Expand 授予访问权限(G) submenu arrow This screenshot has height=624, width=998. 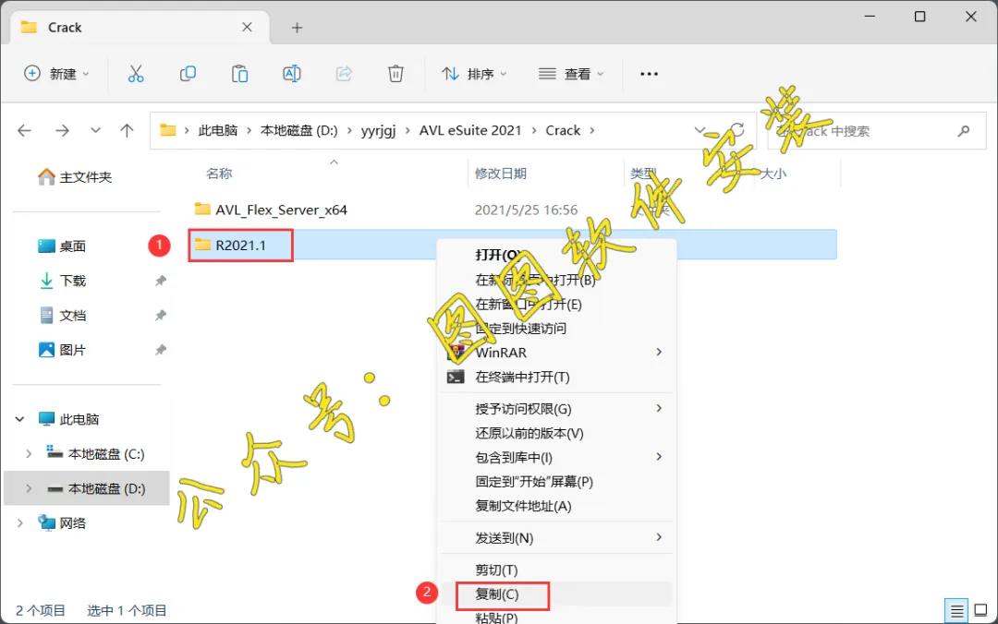659,408
